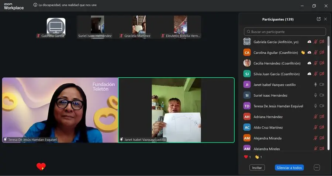332x176 pixels.
Task: Toggle Carolina Aguilar's muted microphone
Action: pos(315,52)
